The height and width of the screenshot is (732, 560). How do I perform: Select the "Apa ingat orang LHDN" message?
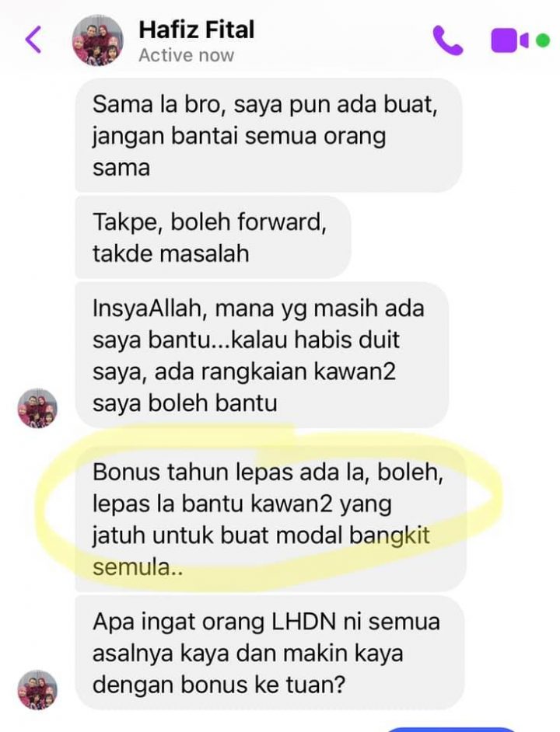[x=270, y=653]
